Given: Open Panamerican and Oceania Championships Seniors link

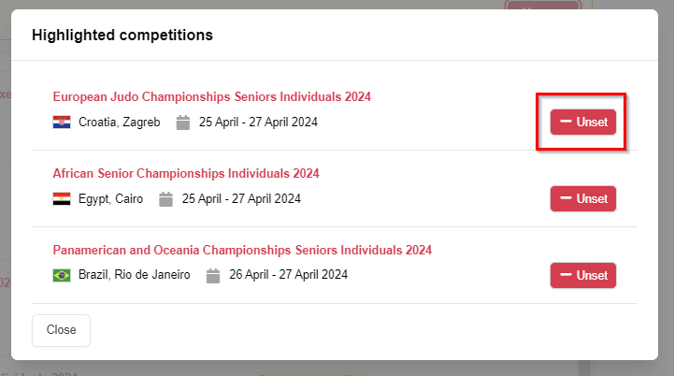Looking at the screenshot, I should [x=242, y=250].
